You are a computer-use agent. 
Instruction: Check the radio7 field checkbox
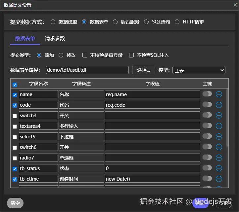(15, 158)
